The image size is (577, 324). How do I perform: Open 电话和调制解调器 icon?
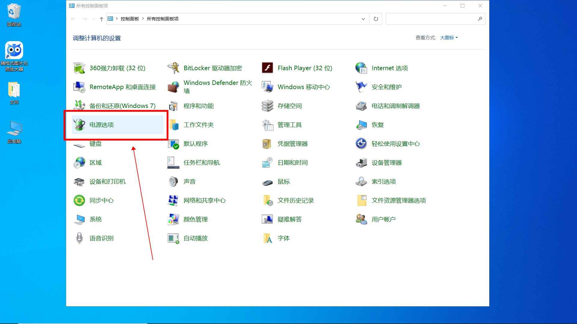(x=361, y=106)
